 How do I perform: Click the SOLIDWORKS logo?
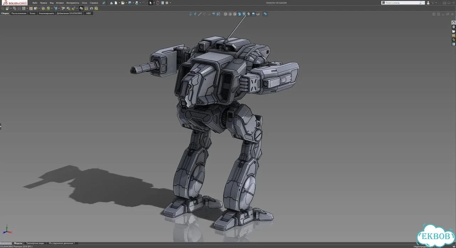15,3
